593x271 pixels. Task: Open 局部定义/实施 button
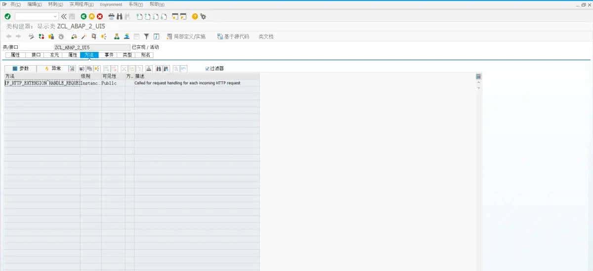(x=186, y=37)
